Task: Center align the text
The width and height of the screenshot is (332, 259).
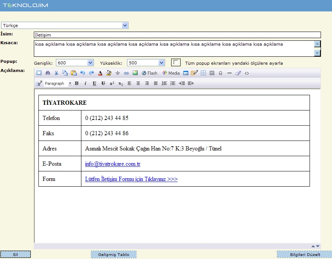Action: click(x=138, y=83)
